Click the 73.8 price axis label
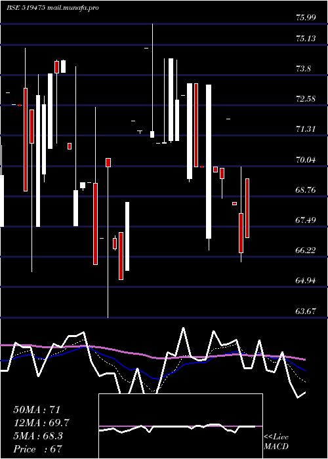Image resolution: width=328 pixels, height=459 pixels. tap(303, 69)
